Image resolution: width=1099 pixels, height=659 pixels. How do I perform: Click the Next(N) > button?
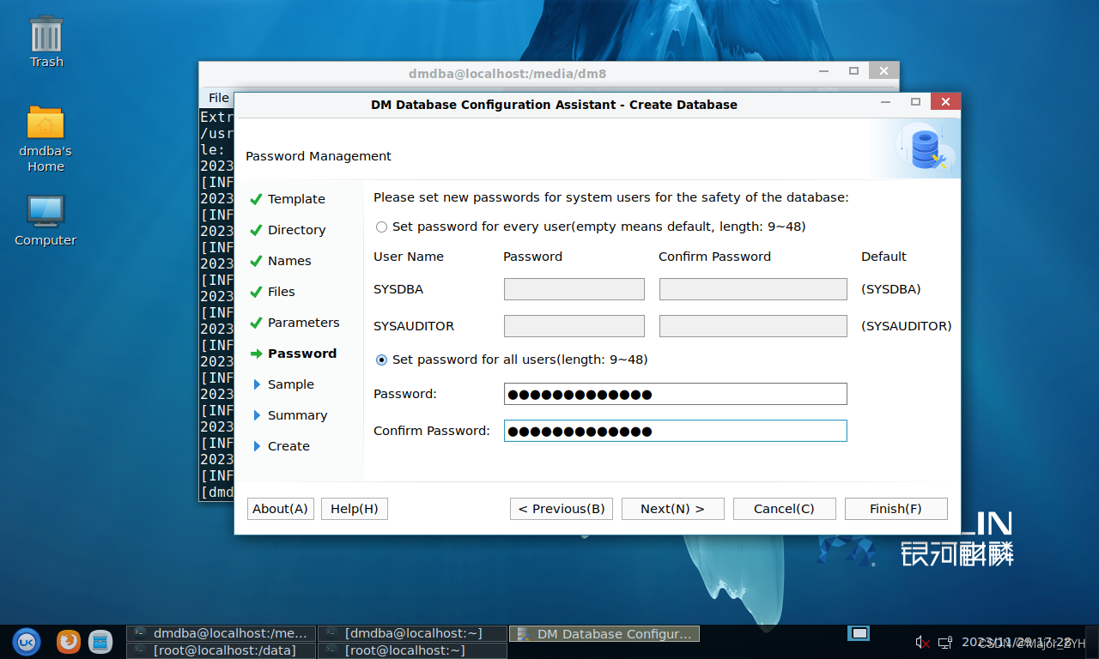(672, 509)
